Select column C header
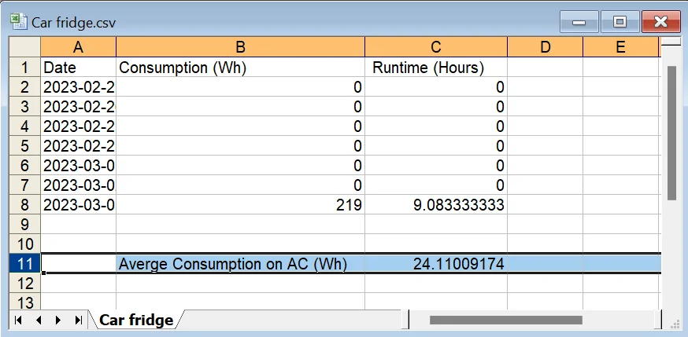688x337 pixels. [435, 47]
